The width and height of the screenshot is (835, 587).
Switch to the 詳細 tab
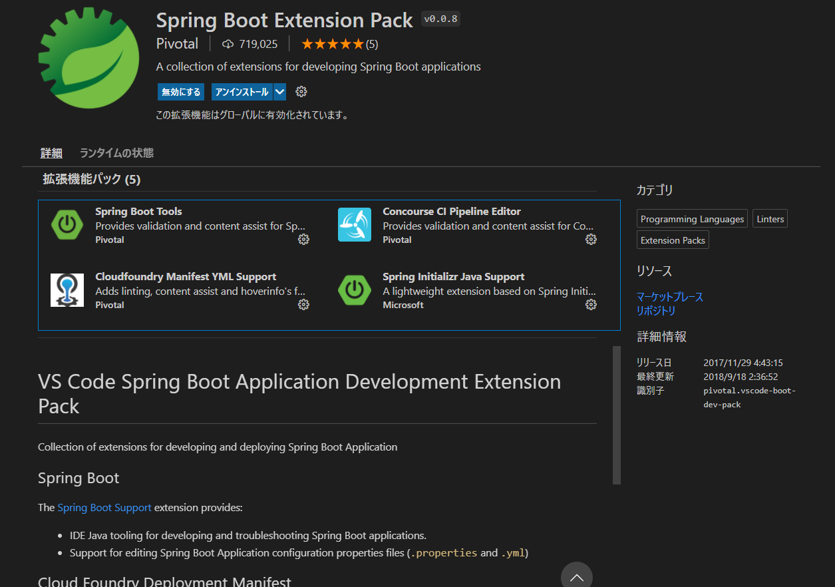[51, 153]
